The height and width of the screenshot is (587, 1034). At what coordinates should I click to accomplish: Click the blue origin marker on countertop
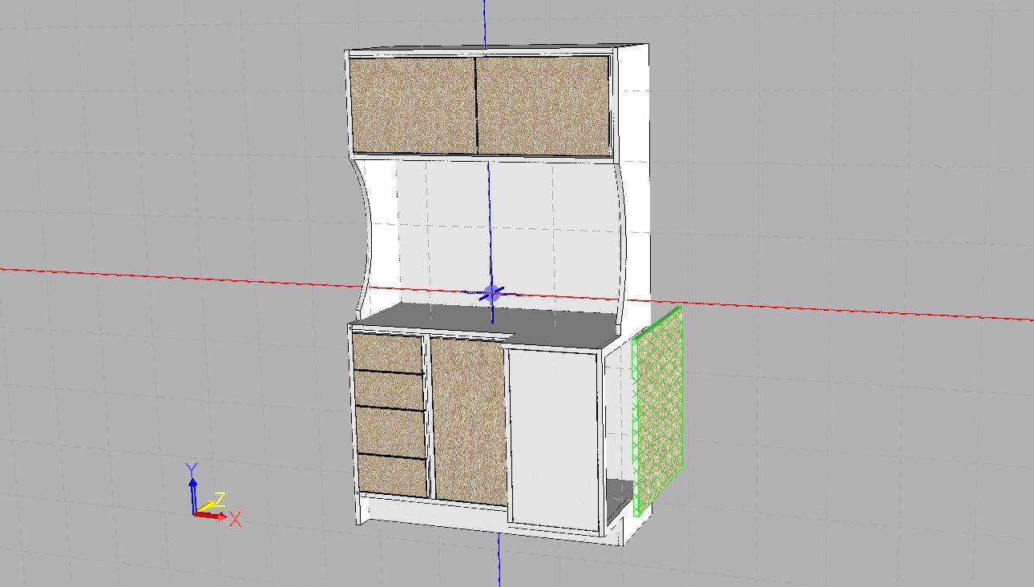click(x=492, y=294)
